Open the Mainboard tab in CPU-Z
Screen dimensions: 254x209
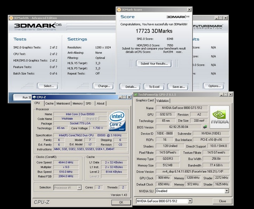[x=63, y=103]
